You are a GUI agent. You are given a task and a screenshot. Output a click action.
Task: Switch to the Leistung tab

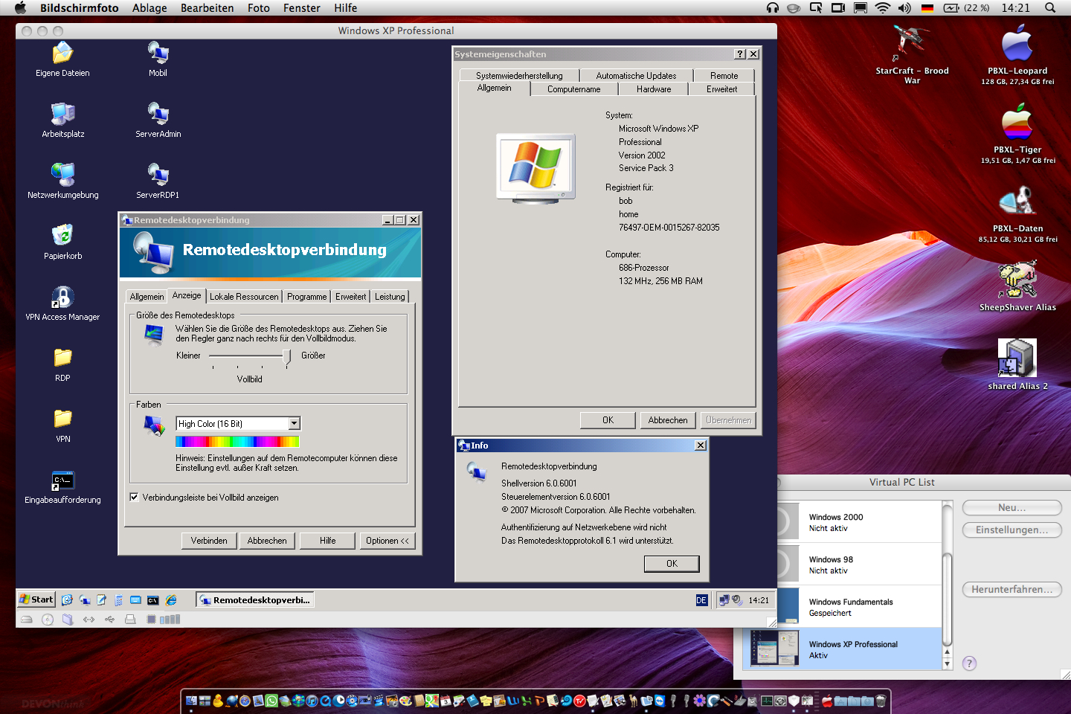point(390,296)
